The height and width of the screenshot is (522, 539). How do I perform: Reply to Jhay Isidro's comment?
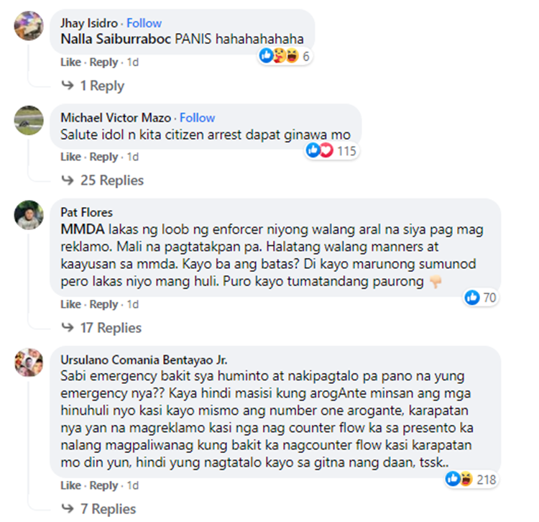103,63
